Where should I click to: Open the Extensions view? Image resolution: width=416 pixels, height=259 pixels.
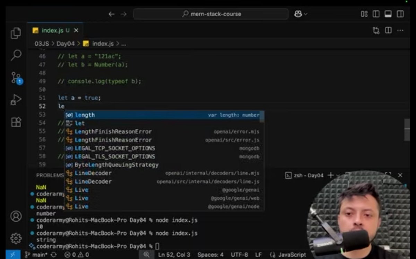tap(16, 122)
